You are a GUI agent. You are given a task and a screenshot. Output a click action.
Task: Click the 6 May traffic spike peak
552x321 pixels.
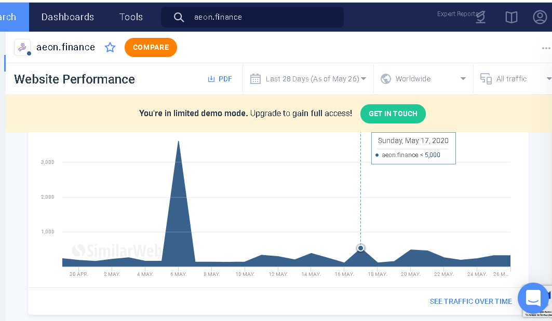(179, 142)
